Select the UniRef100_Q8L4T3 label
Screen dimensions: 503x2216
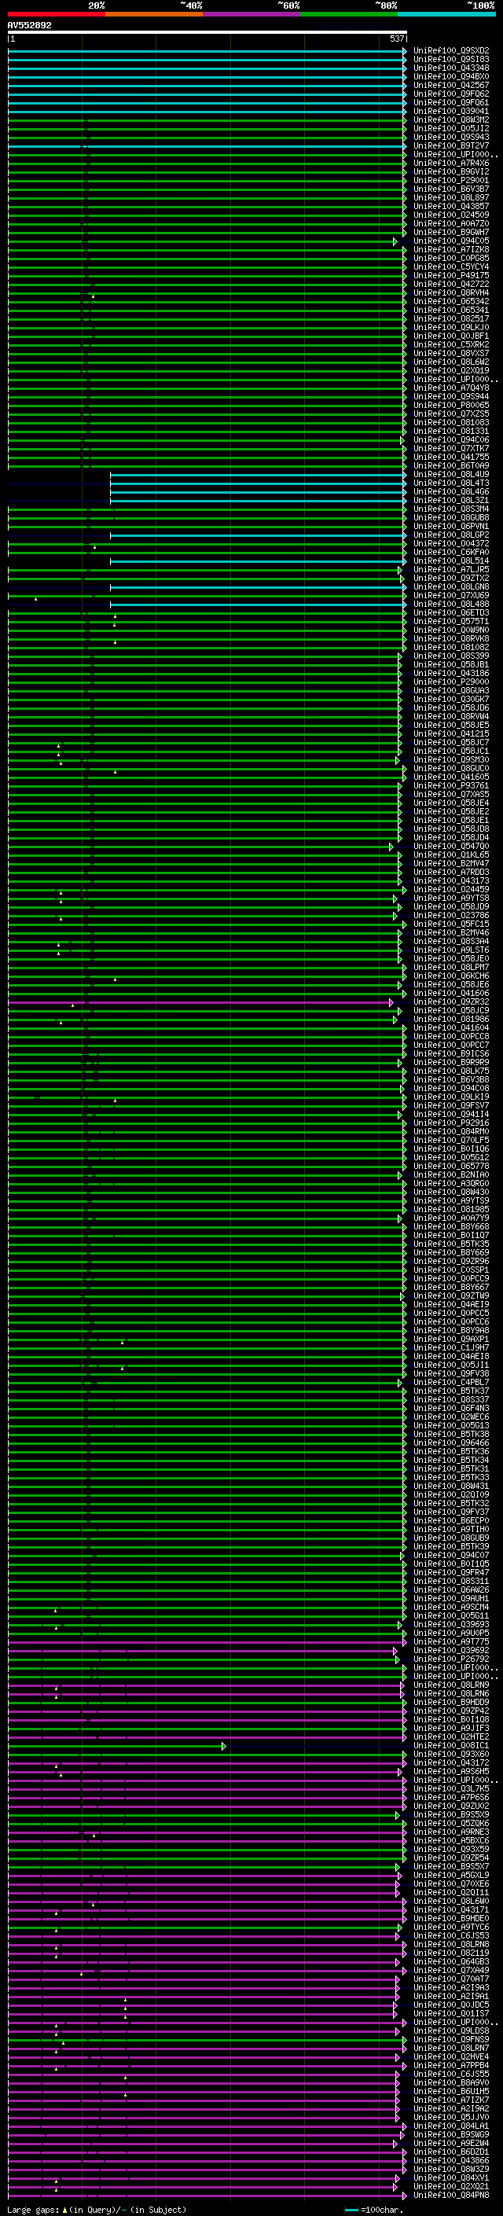click(x=451, y=483)
